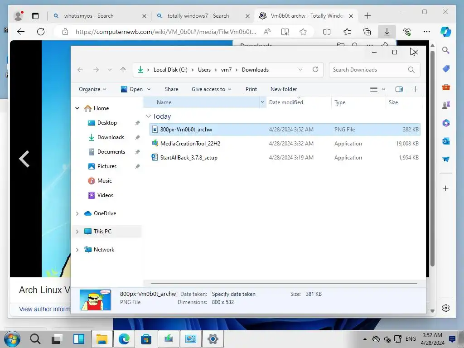Go forward in File Explorer navigation
Screen dimensions: 464x348
tap(96, 70)
